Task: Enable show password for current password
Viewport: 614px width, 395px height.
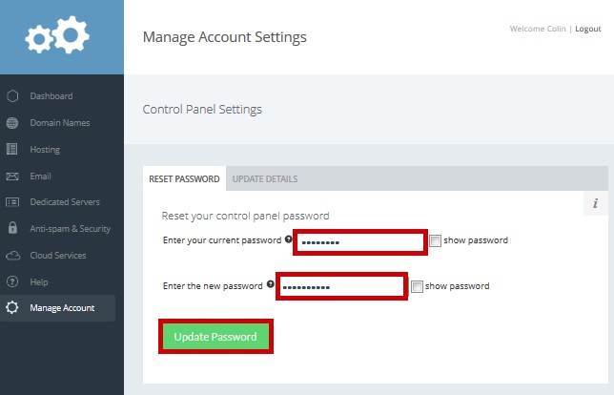Action: [436, 241]
